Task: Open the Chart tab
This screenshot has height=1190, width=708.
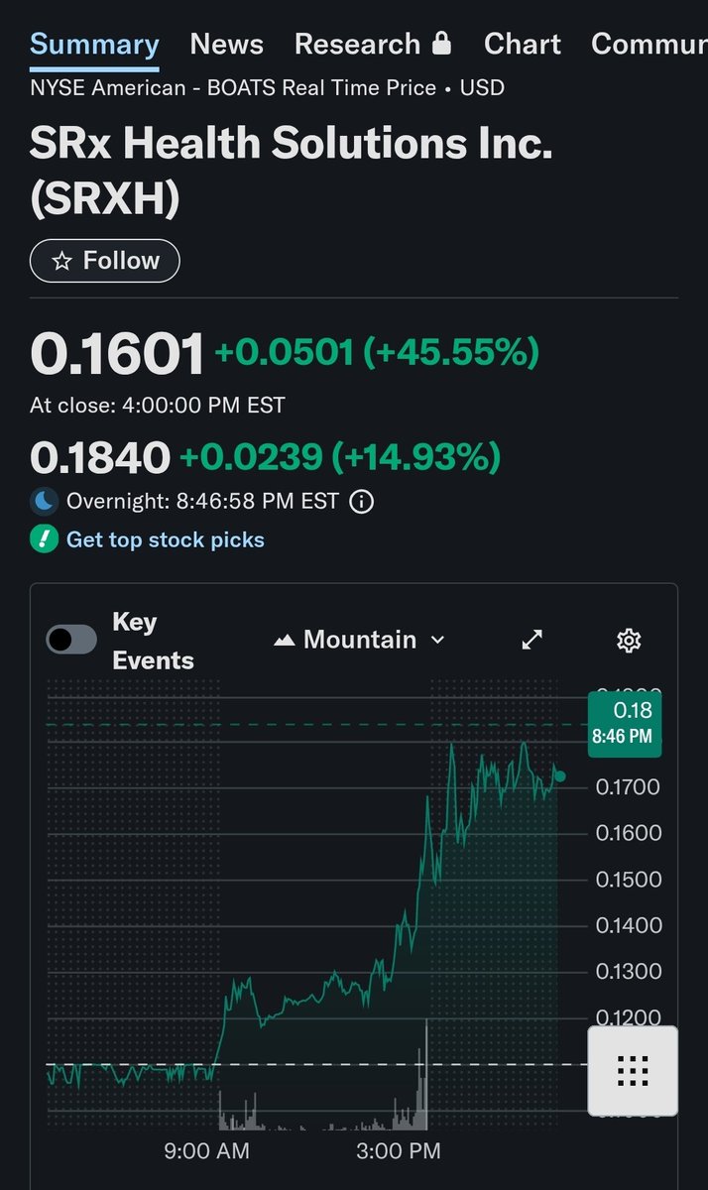Action: 522,44
